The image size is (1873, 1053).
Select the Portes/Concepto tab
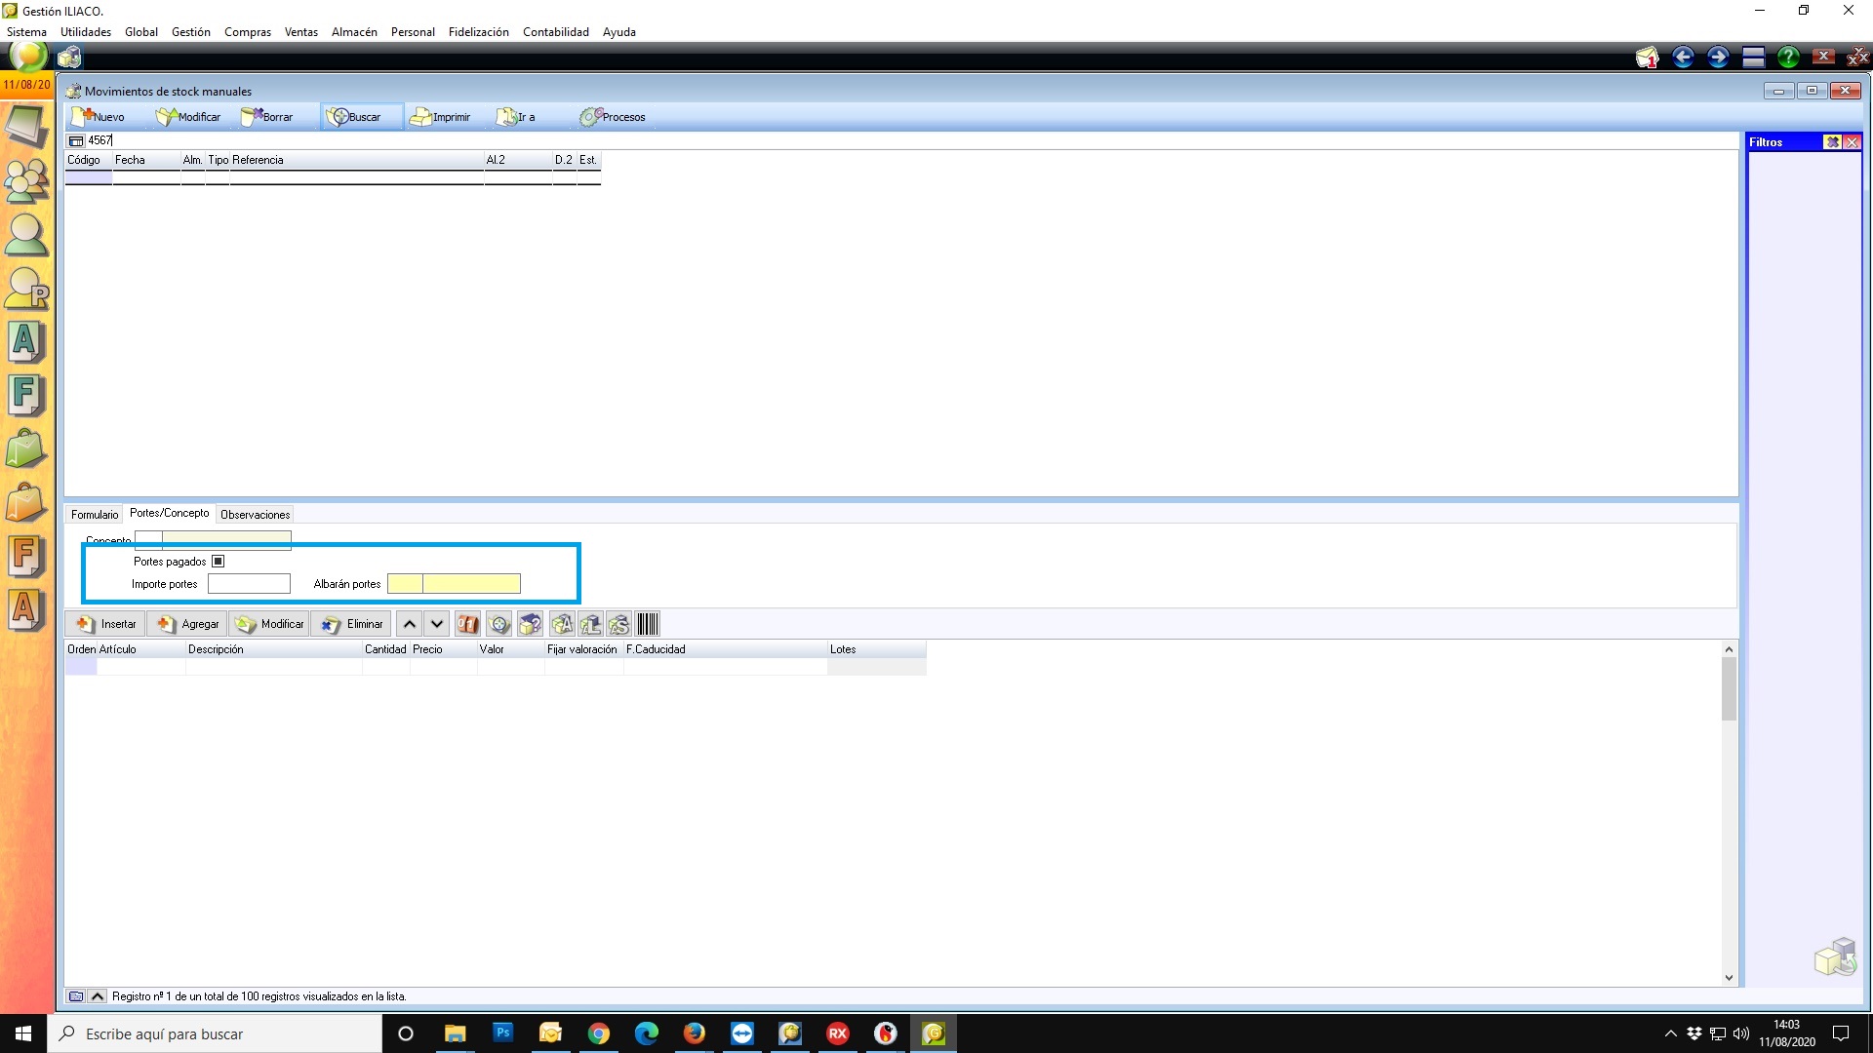(x=170, y=513)
